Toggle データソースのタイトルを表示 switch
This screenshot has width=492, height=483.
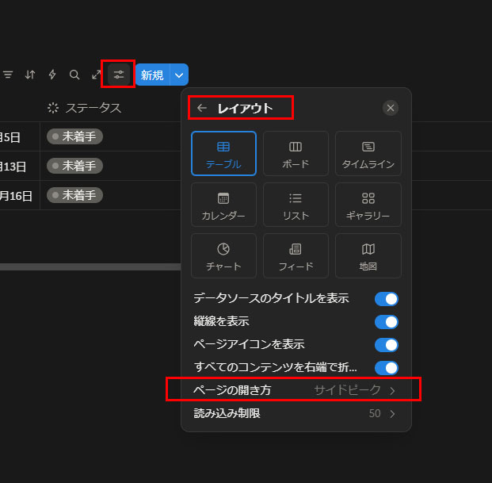point(386,299)
